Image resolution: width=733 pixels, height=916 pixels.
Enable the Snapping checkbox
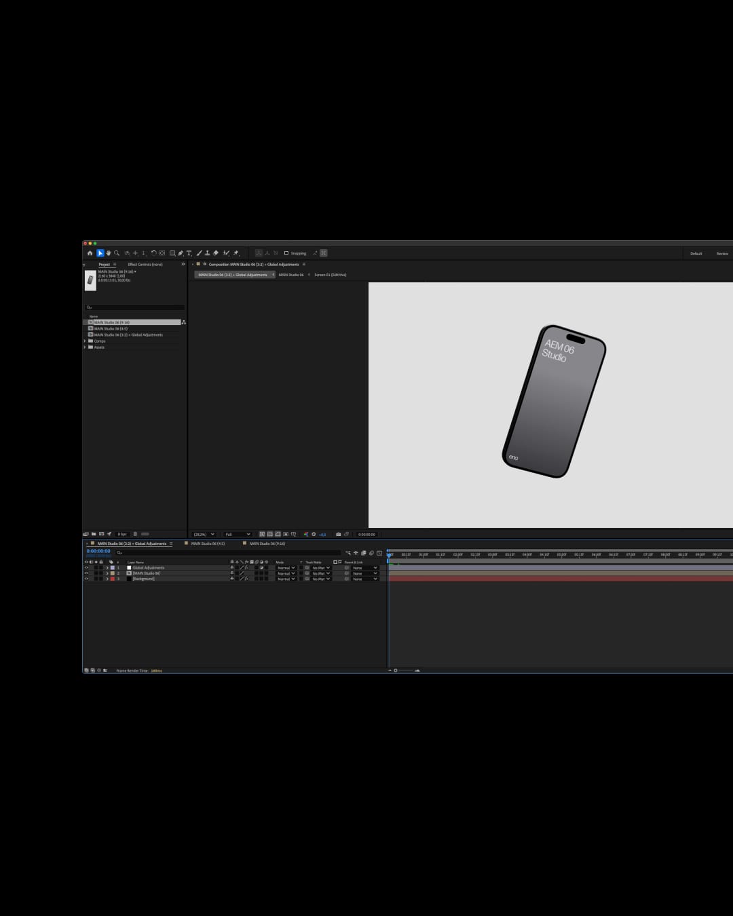[286, 253]
